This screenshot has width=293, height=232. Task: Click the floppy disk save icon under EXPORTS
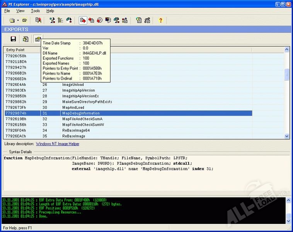(13, 39)
